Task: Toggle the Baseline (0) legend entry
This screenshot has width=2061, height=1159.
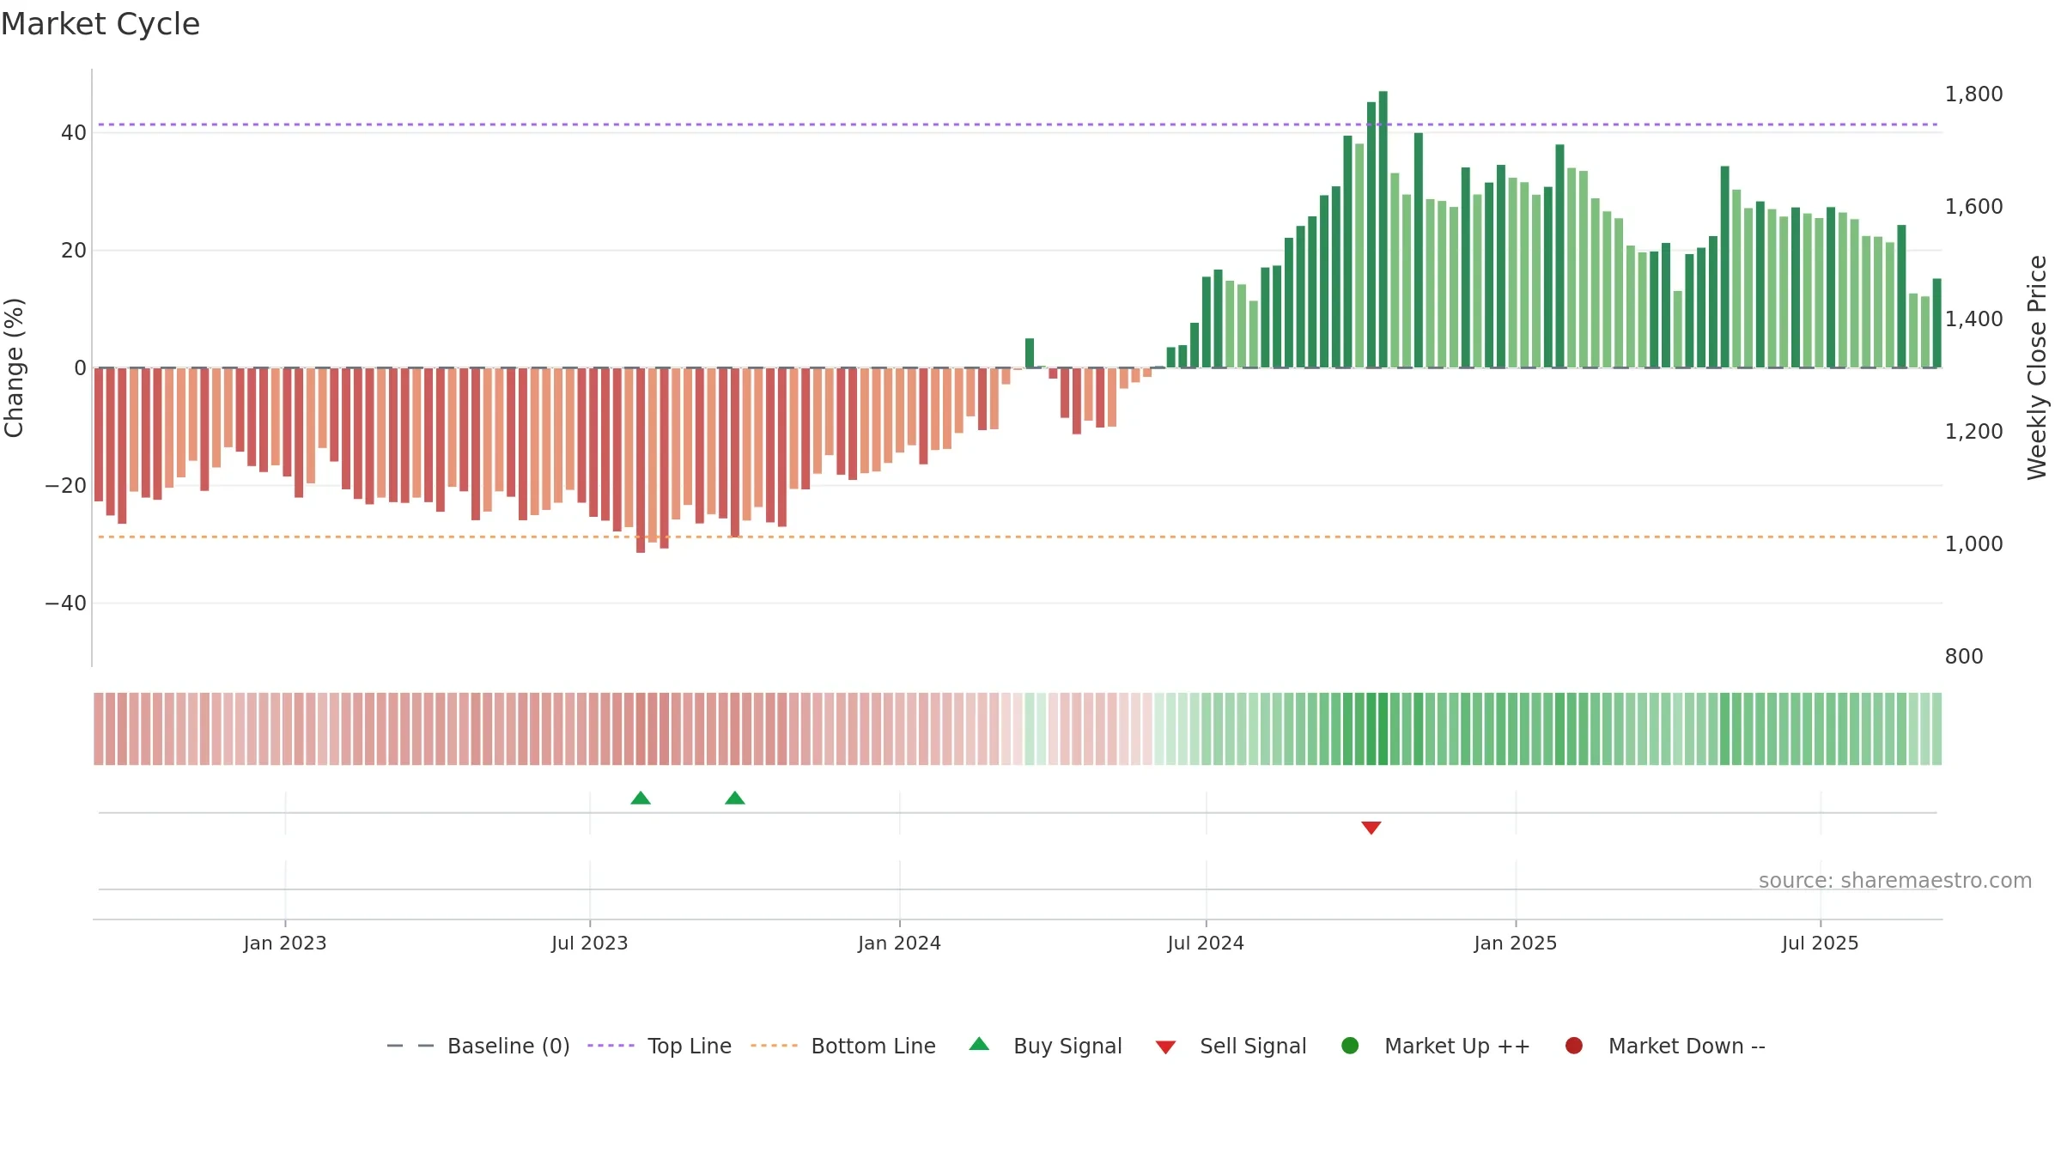Action: [x=478, y=1046]
